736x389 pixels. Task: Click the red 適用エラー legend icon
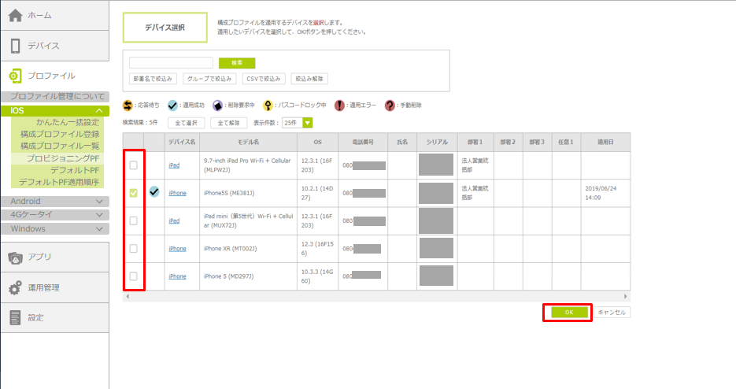pyautogui.click(x=339, y=106)
